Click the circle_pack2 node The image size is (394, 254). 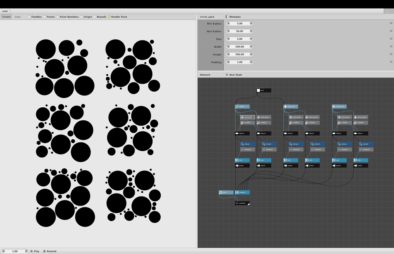point(345,117)
